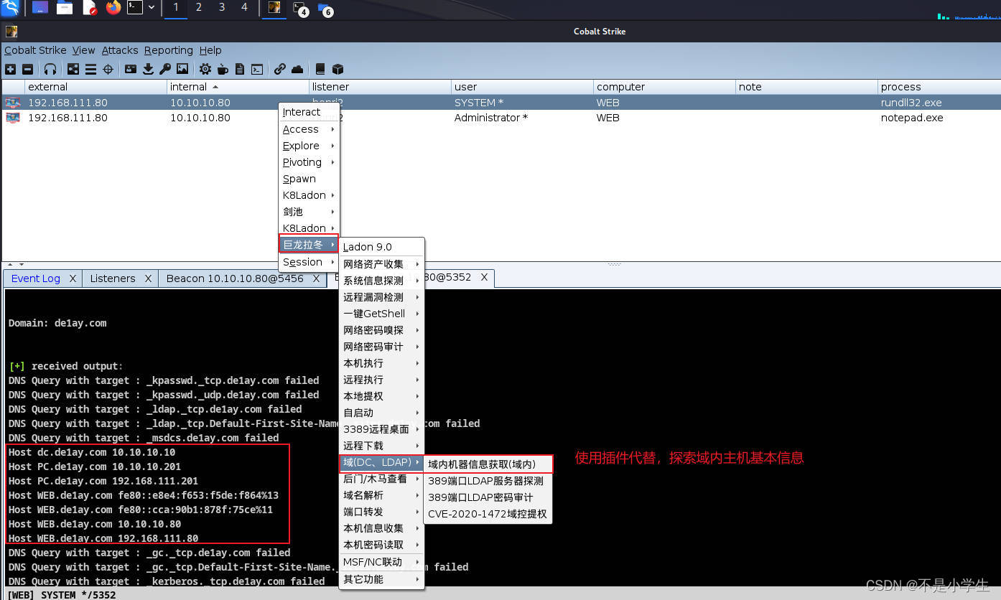Connect to a new team server

tap(10, 69)
